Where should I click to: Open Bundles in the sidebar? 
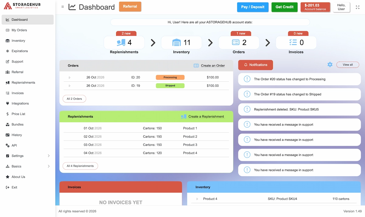(x=28, y=125)
